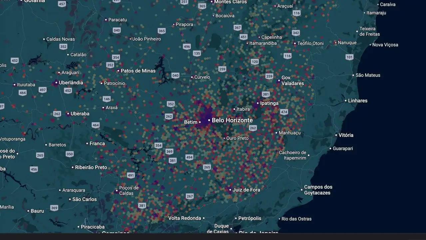Viewport: 426px width, 240px height.
Task: Select the Itamarandiba town label
Action: [263, 43]
